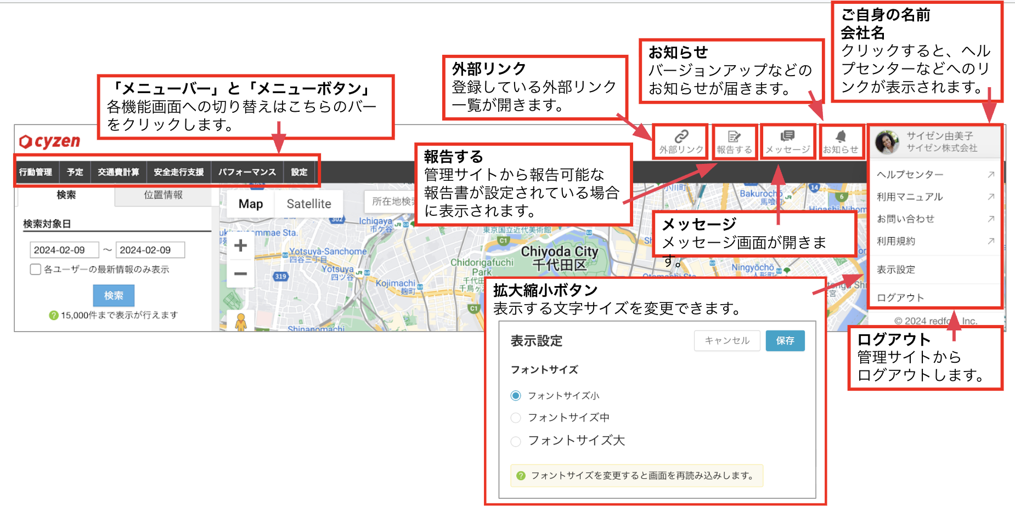Click the 所在地検索 map search field

coord(390,202)
